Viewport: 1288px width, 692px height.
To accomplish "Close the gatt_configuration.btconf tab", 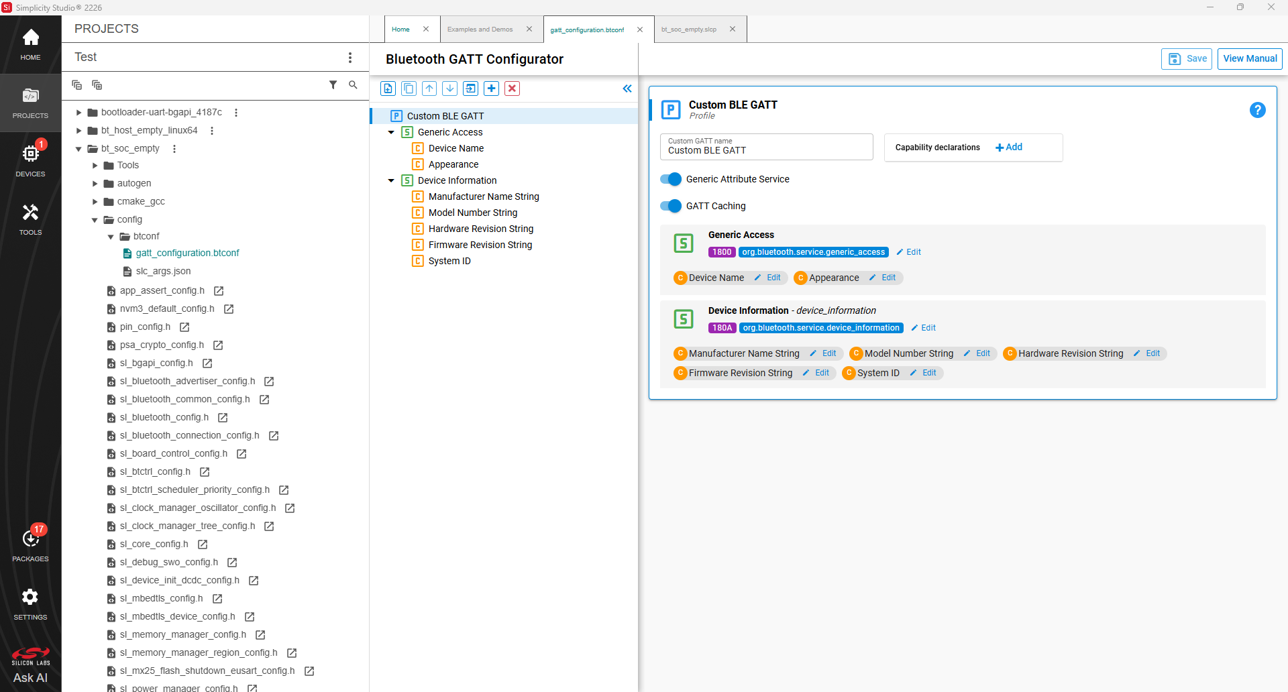I will click(x=640, y=30).
